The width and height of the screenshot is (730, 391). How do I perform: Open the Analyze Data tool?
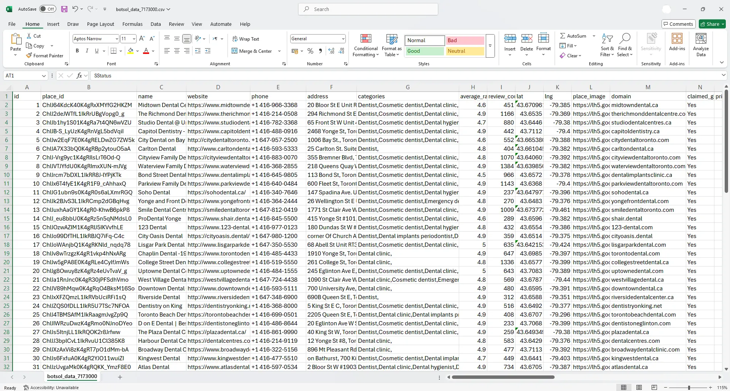coord(701,39)
